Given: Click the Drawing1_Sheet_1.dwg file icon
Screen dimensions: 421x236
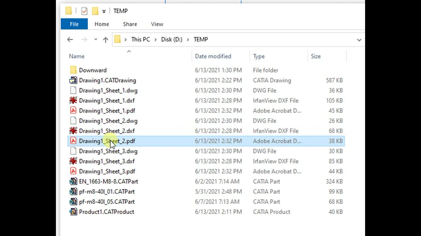Looking at the screenshot, I should click(x=73, y=90).
